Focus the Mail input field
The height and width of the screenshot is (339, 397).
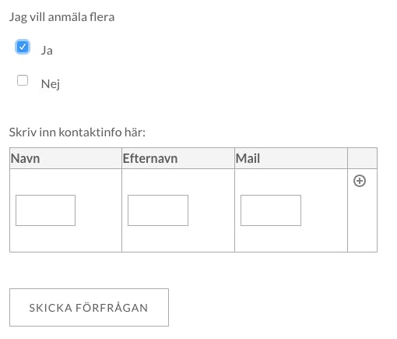[x=271, y=210]
